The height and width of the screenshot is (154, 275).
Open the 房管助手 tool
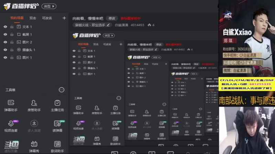point(34,105)
